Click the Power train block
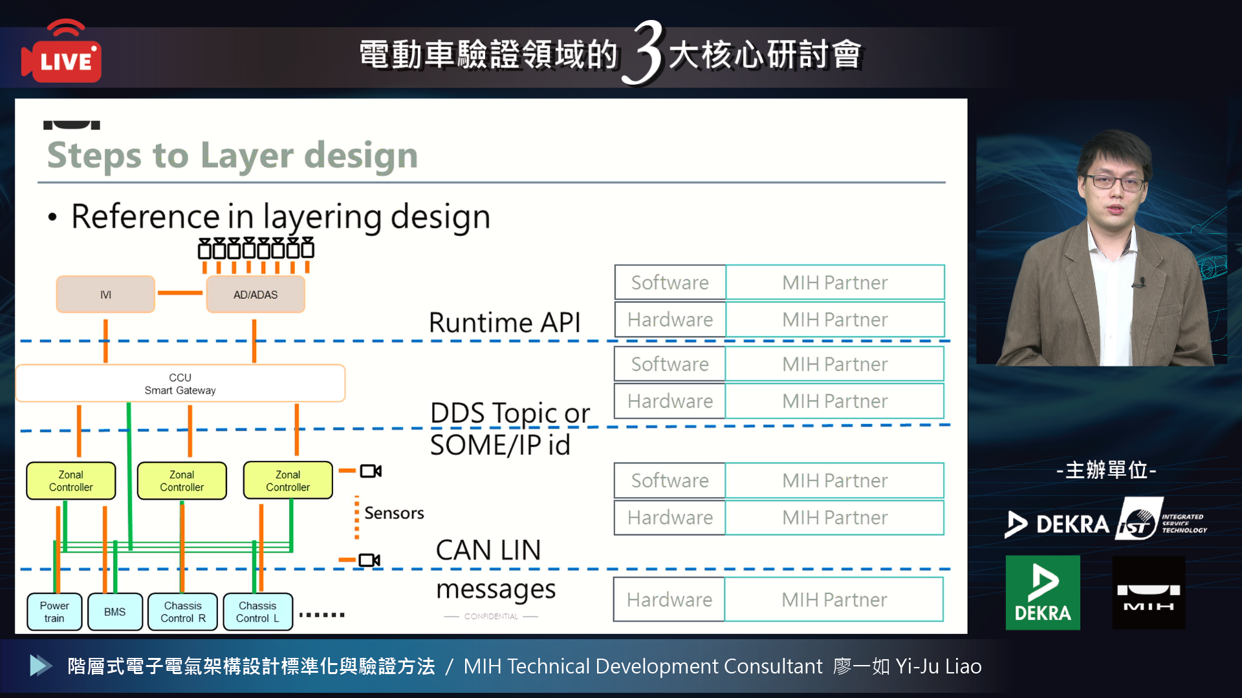 pyautogui.click(x=54, y=612)
